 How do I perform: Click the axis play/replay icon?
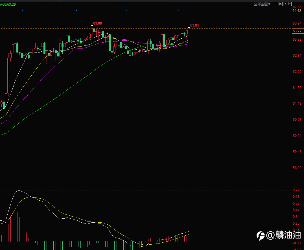click(285, 4)
